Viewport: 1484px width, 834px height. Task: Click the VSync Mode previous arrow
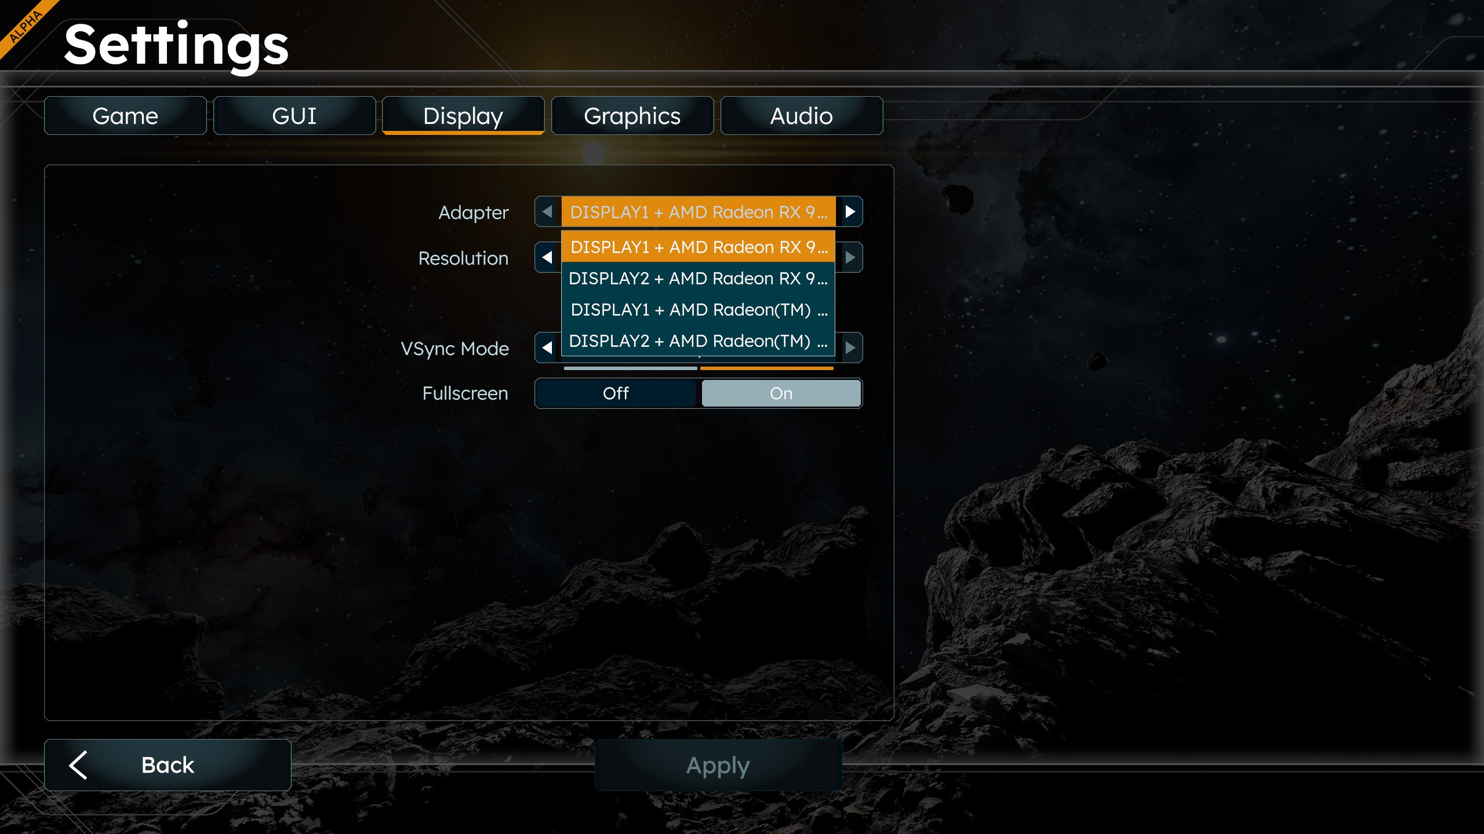tap(547, 348)
